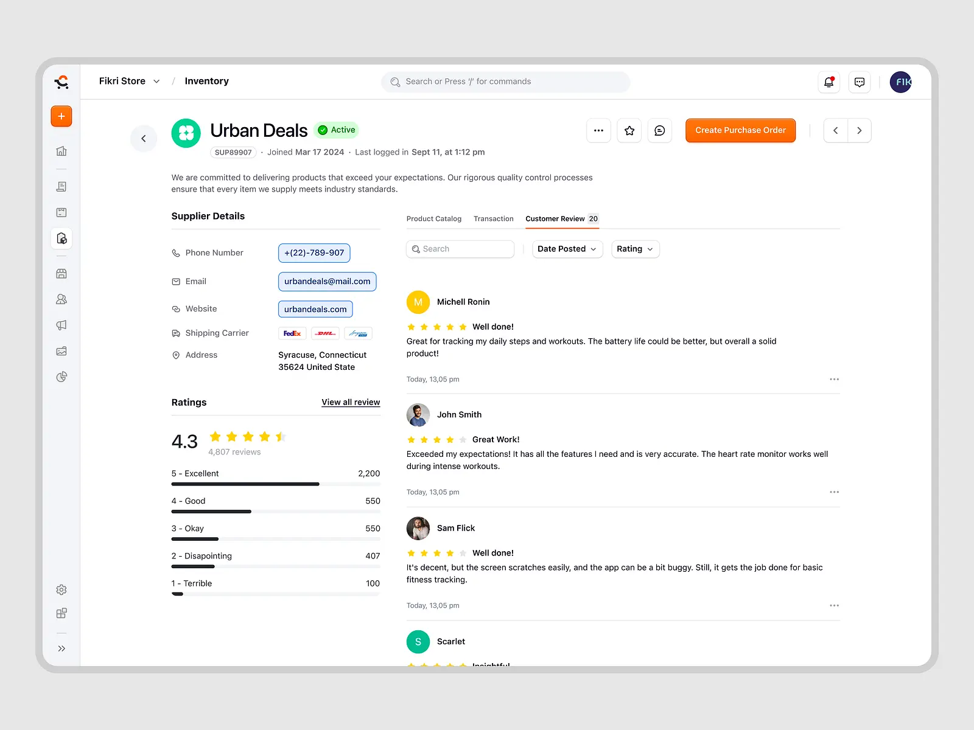
Task: Go to next supplier arrow
Action: coord(859,130)
